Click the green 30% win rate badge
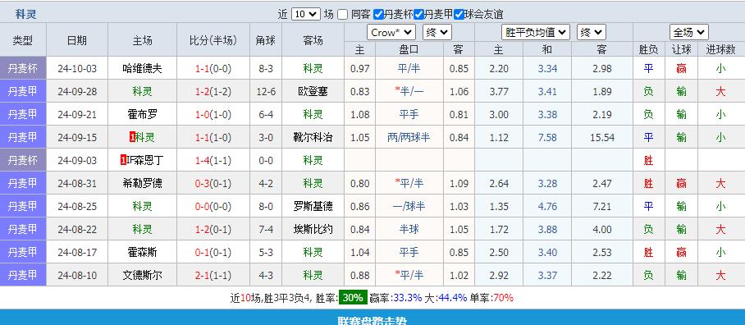The image size is (745, 325). click(353, 298)
